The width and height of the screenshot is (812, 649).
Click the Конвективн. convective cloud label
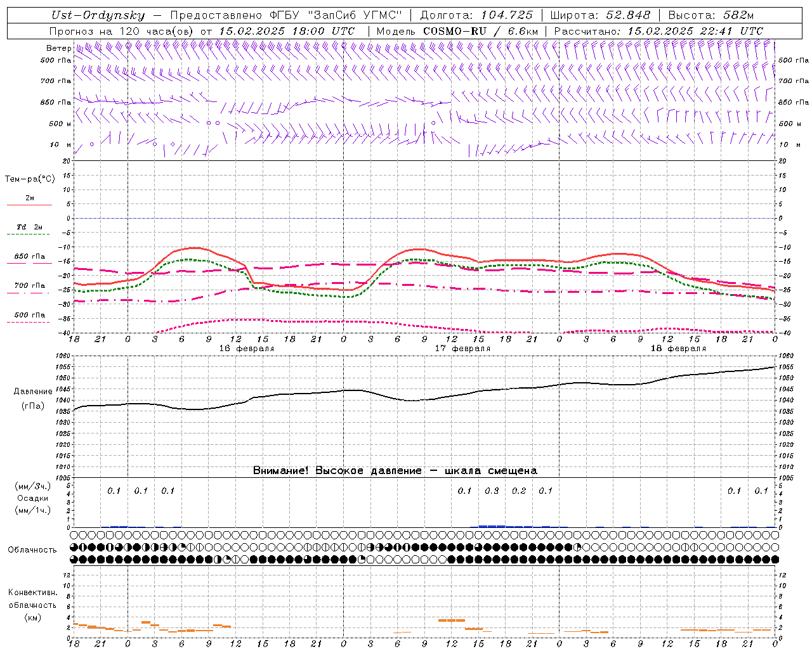[x=32, y=593]
